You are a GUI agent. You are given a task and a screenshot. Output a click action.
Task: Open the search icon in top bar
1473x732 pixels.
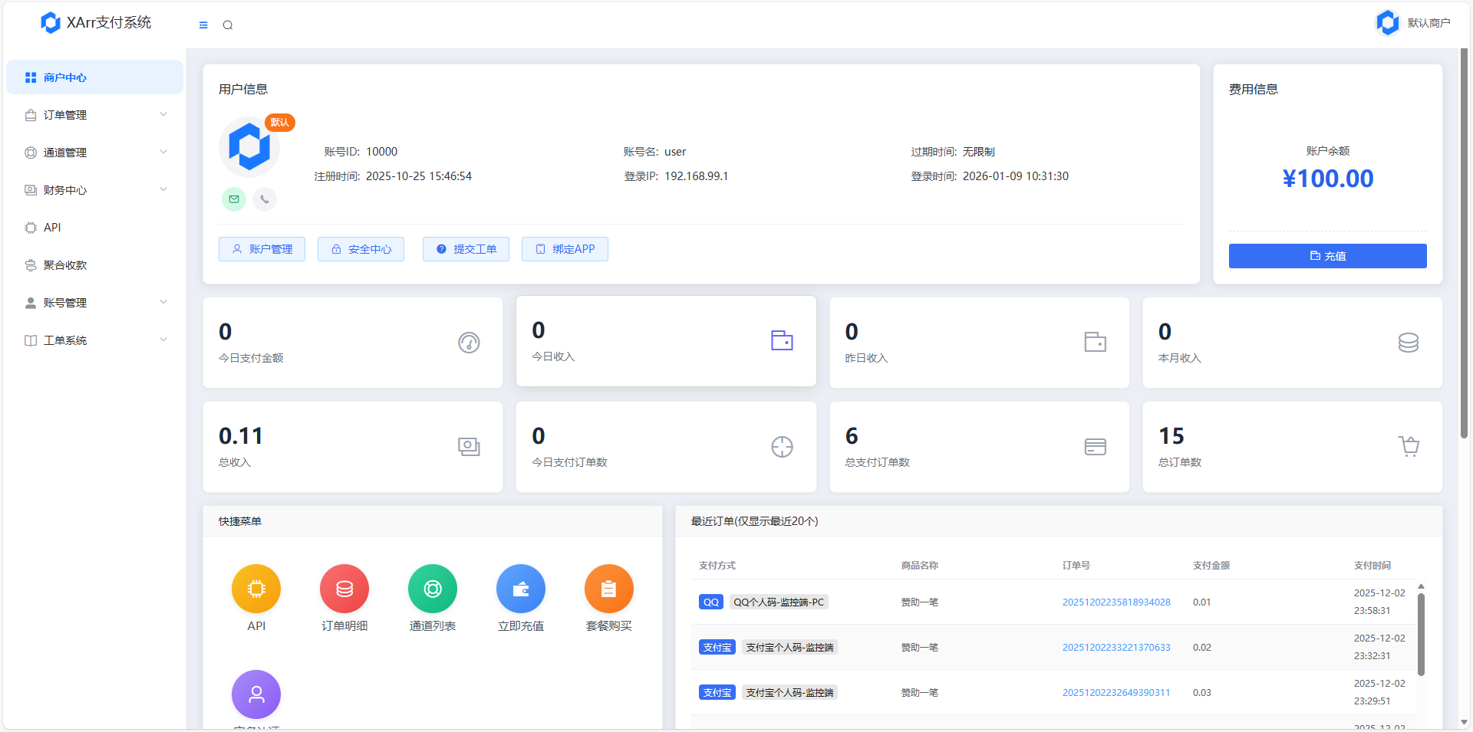[227, 25]
